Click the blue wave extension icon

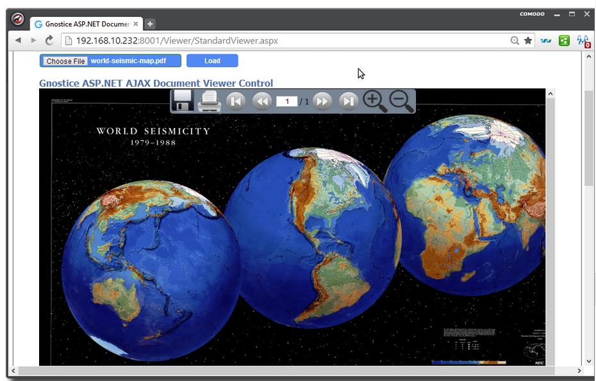tap(546, 40)
